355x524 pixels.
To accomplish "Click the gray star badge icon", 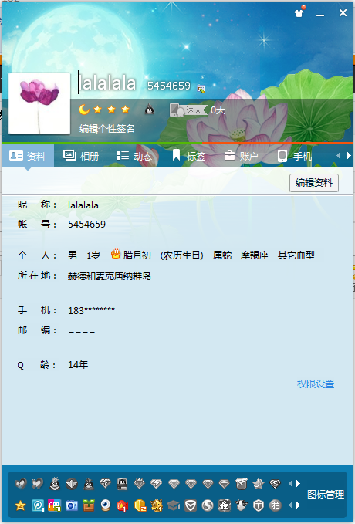I will pyautogui.click(x=259, y=483).
